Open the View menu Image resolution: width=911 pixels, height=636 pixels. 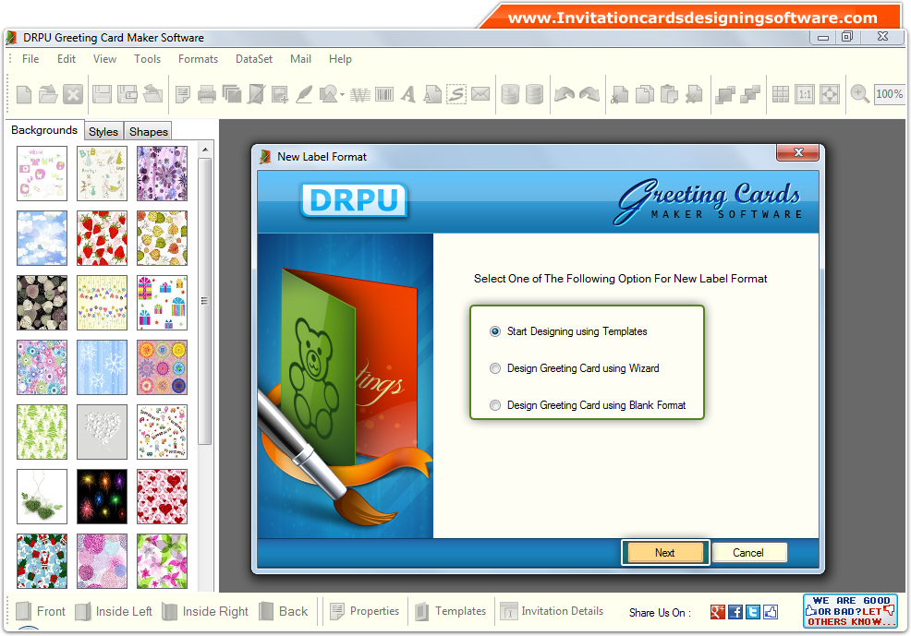coord(104,59)
